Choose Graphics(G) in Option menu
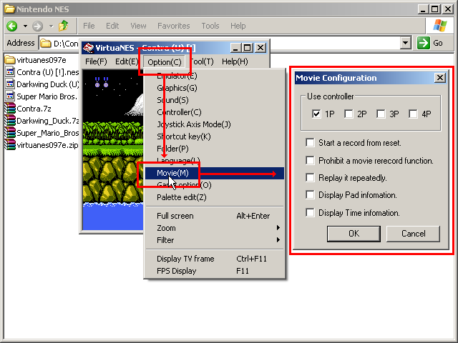The height and width of the screenshot is (343, 458). click(215, 88)
